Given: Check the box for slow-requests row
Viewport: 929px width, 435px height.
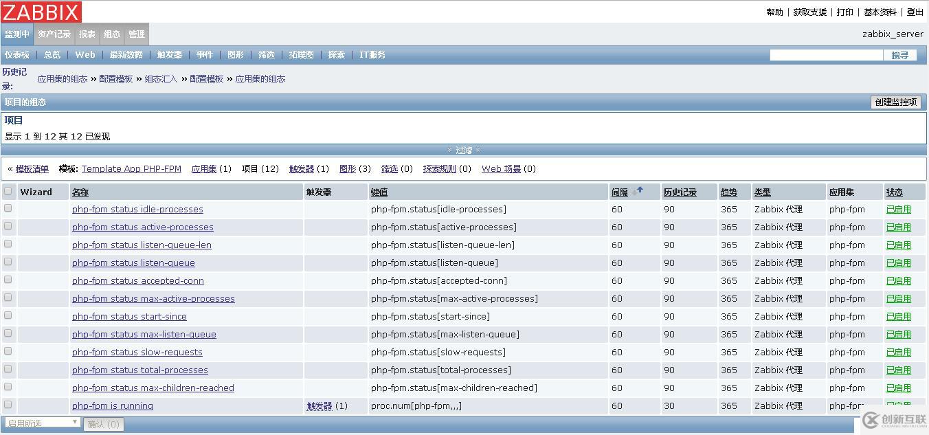Looking at the screenshot, I should (8, 350).
